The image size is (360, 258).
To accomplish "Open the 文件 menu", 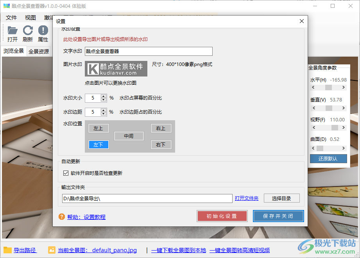I will click(x=11, y=18).
